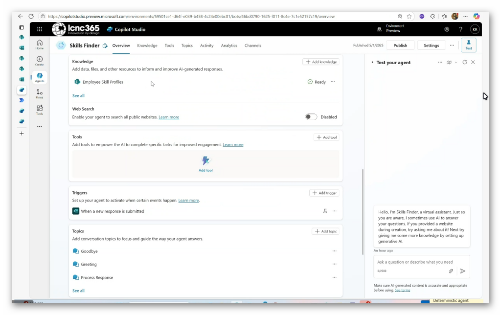
Task: Open test panel more options ellipsis
Action: [440, 62]
